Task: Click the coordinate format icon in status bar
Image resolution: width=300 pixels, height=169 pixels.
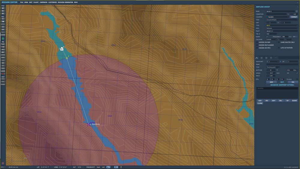Action: tap(116, 167)
